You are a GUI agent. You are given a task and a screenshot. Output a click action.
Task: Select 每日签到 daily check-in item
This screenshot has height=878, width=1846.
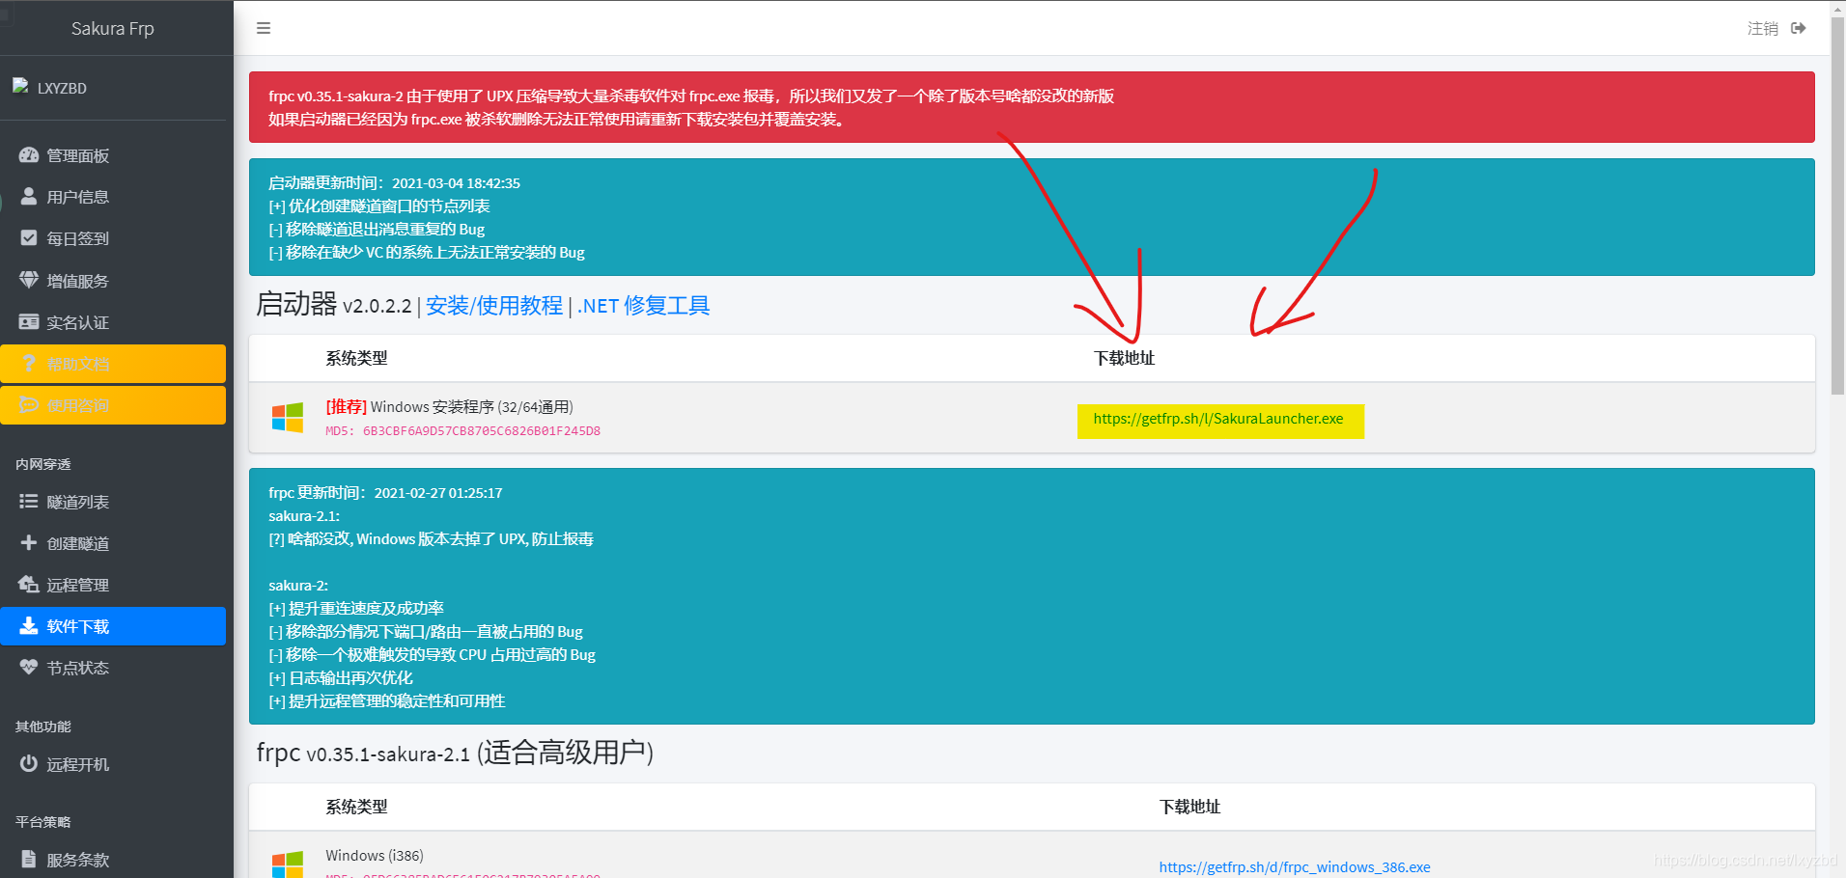click(x=77, y=238)
